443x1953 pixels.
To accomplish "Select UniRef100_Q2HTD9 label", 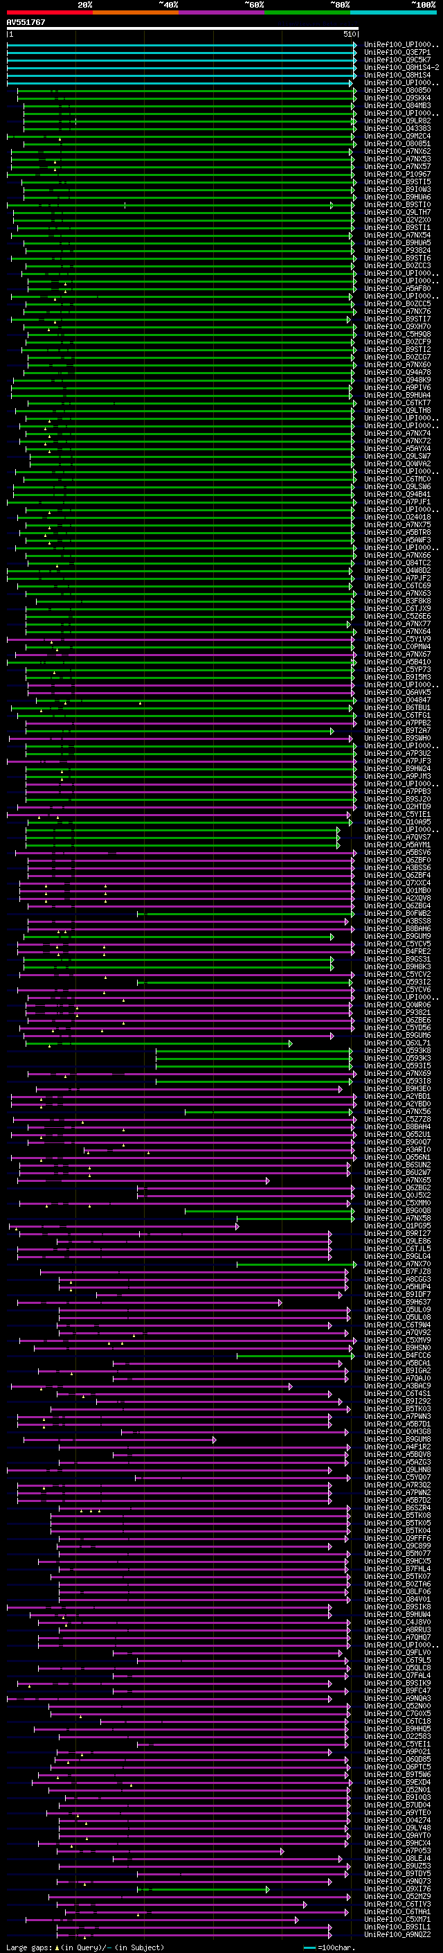I will point(397,806).
